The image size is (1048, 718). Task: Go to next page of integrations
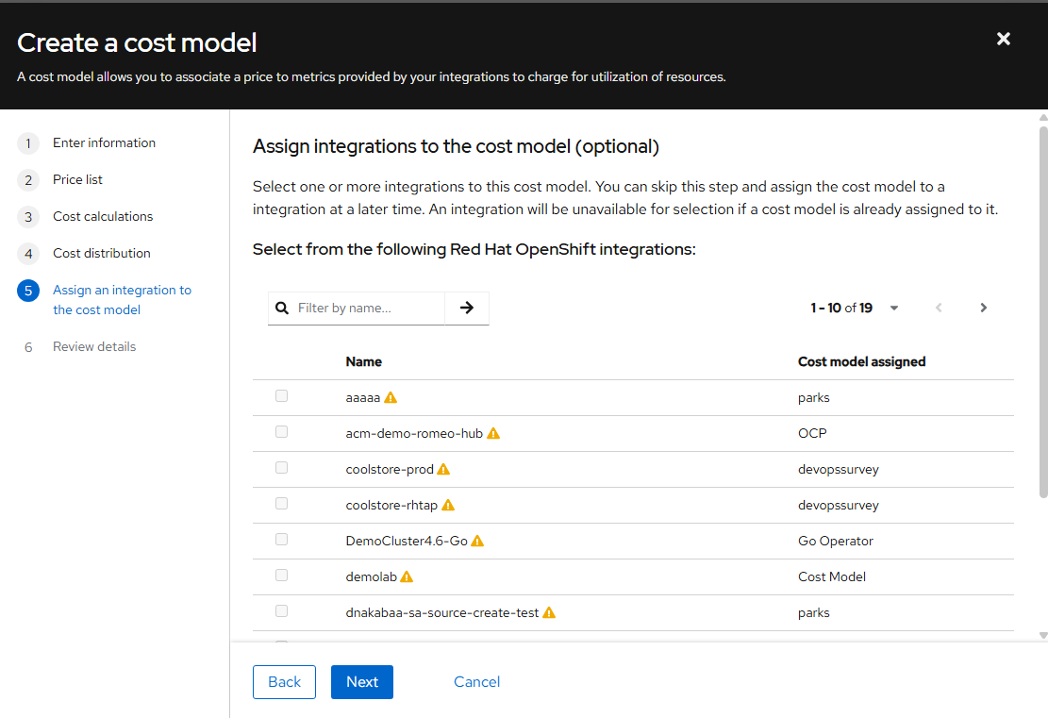(983, 308)
